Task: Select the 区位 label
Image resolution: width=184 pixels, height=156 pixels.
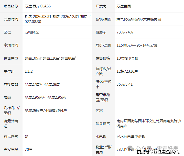Action: pyautogui.click(x=7, y=32)
